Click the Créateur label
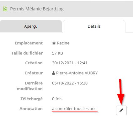The height and width of the screenshot is (122, 133). tap(34, 73)
